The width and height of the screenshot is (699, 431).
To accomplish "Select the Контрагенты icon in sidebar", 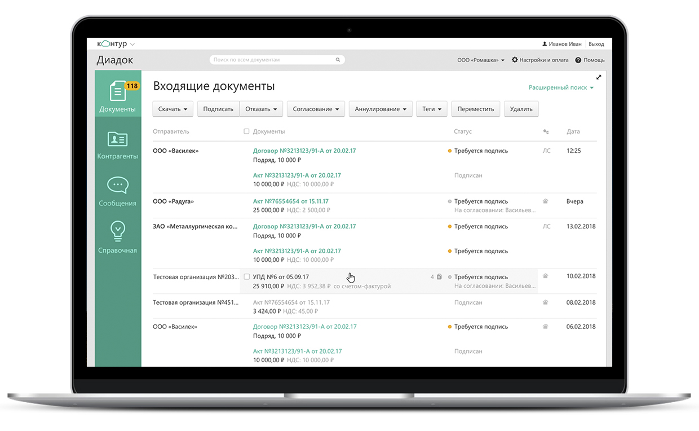I will 117,140.
